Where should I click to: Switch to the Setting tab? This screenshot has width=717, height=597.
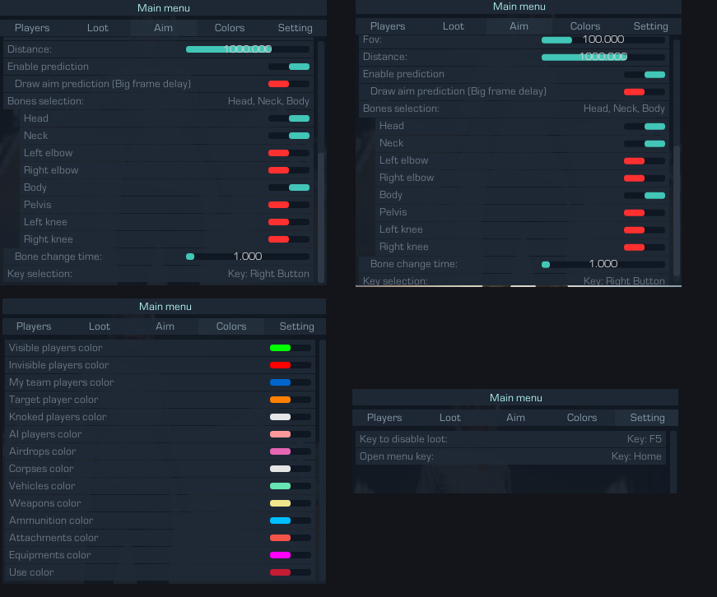(295, 27)
